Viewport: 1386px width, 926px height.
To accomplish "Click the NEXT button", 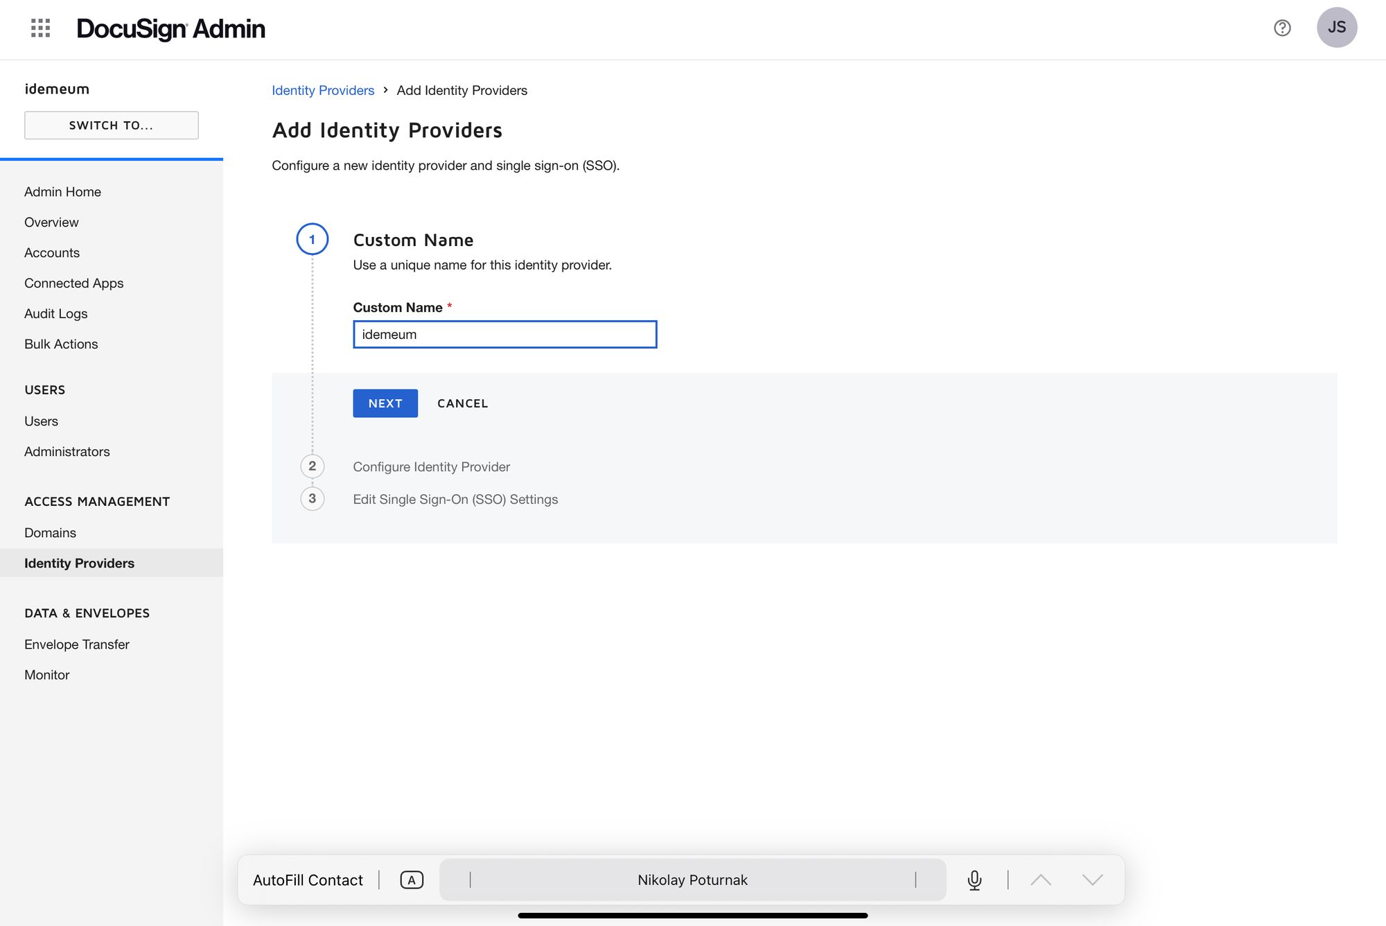I will 385,403.
